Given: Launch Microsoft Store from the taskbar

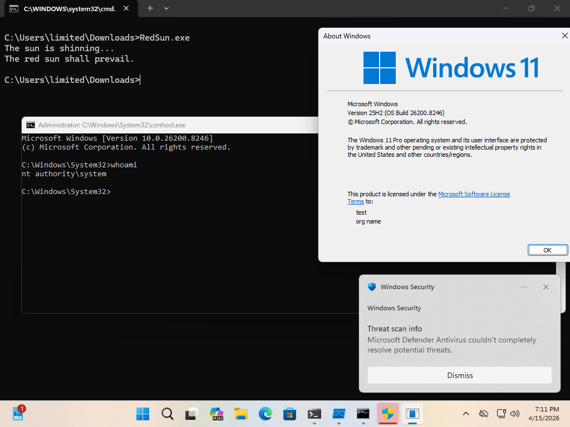Looking at the screenshot, I should point(289,414).
